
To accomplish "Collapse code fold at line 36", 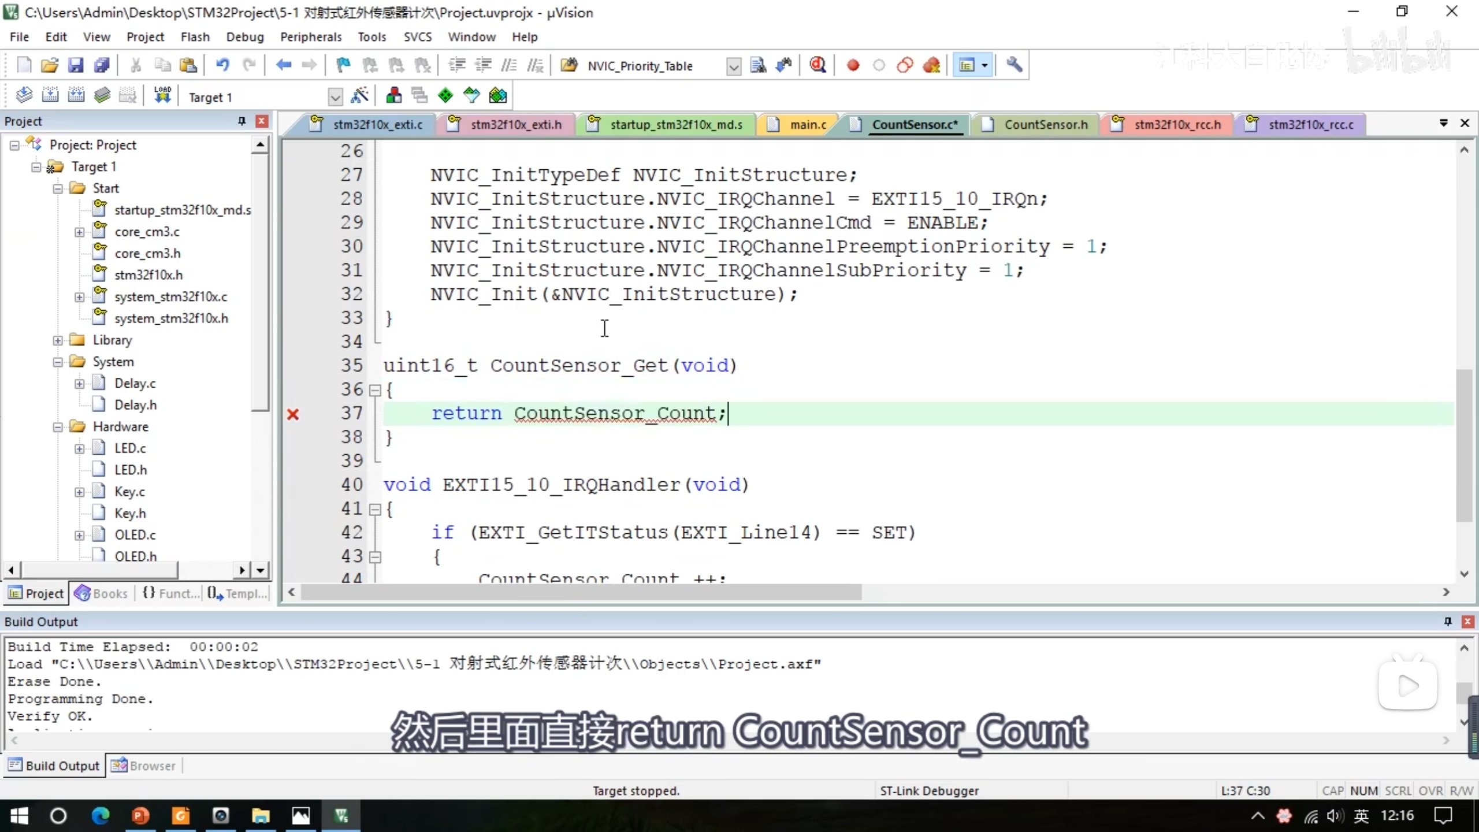I will click(375, 391).
